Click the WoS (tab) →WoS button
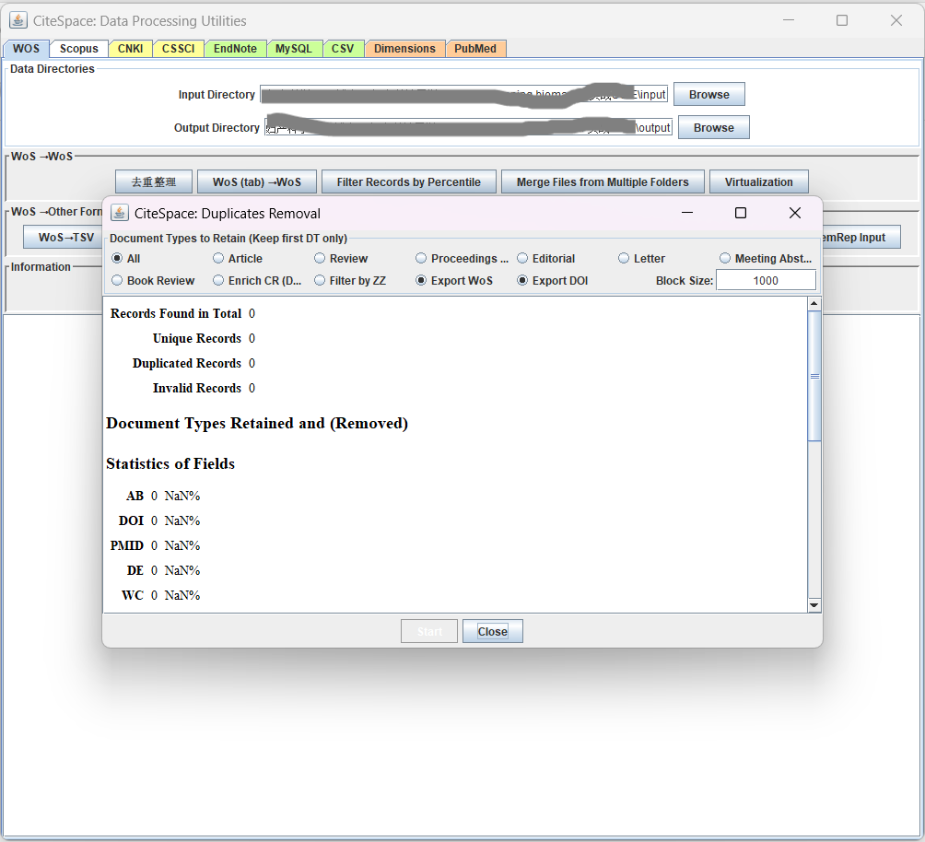925x842 pixels. pyautogui.click(x=257, y=181)
